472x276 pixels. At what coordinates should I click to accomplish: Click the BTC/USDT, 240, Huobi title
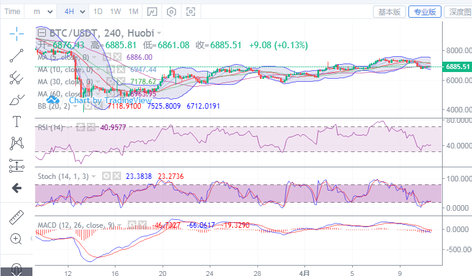tap(101, 33)
